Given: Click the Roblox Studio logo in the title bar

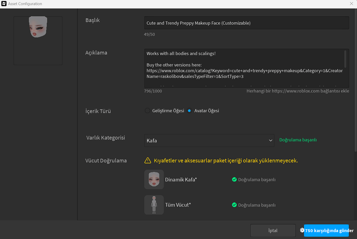Looking at the screenshot, I should [x=4, y=4].
